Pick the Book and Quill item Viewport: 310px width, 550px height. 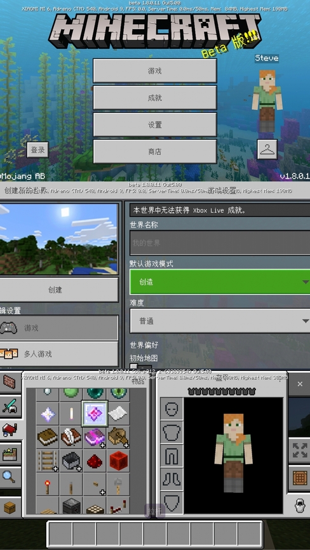71,438
